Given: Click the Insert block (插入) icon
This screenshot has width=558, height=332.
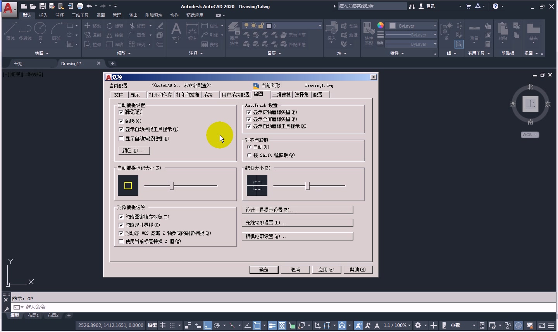Looking at the screenshot, I should pyautogui.click(x=331, y=31).
